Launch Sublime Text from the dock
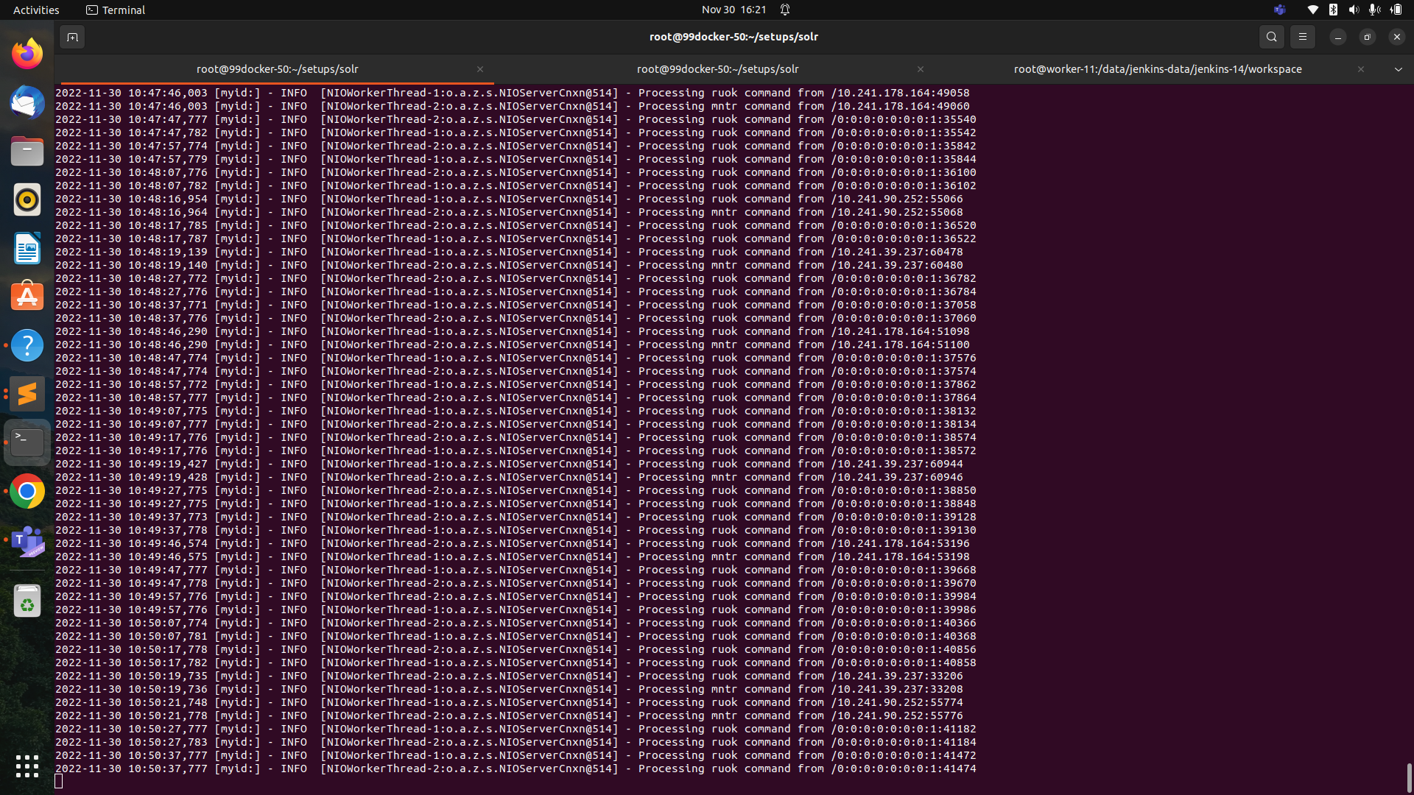1414x795 pixels. pyautogui.click(x=27, y=394)
